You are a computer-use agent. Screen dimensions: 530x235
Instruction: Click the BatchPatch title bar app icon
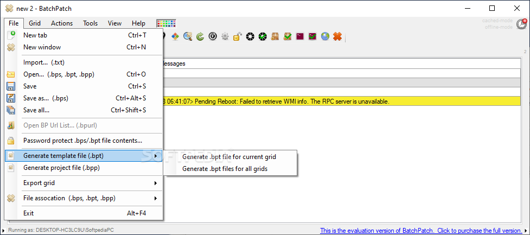(x=9, y=9)
